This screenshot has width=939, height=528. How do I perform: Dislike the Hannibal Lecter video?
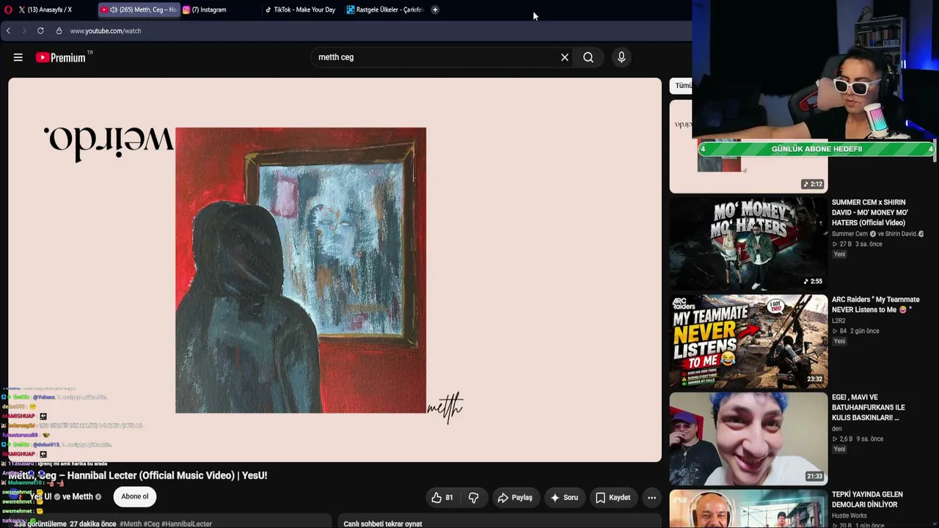tap(473, 497)
